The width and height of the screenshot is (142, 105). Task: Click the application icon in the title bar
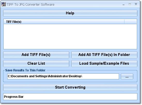click(4, 4)
